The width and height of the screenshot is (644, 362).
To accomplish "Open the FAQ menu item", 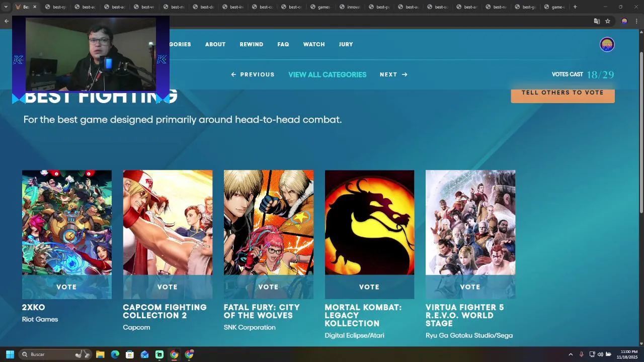I will pyautogui.click(x=283, y=44).
